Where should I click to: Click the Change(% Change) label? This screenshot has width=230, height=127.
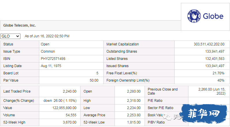click(19, 101)
